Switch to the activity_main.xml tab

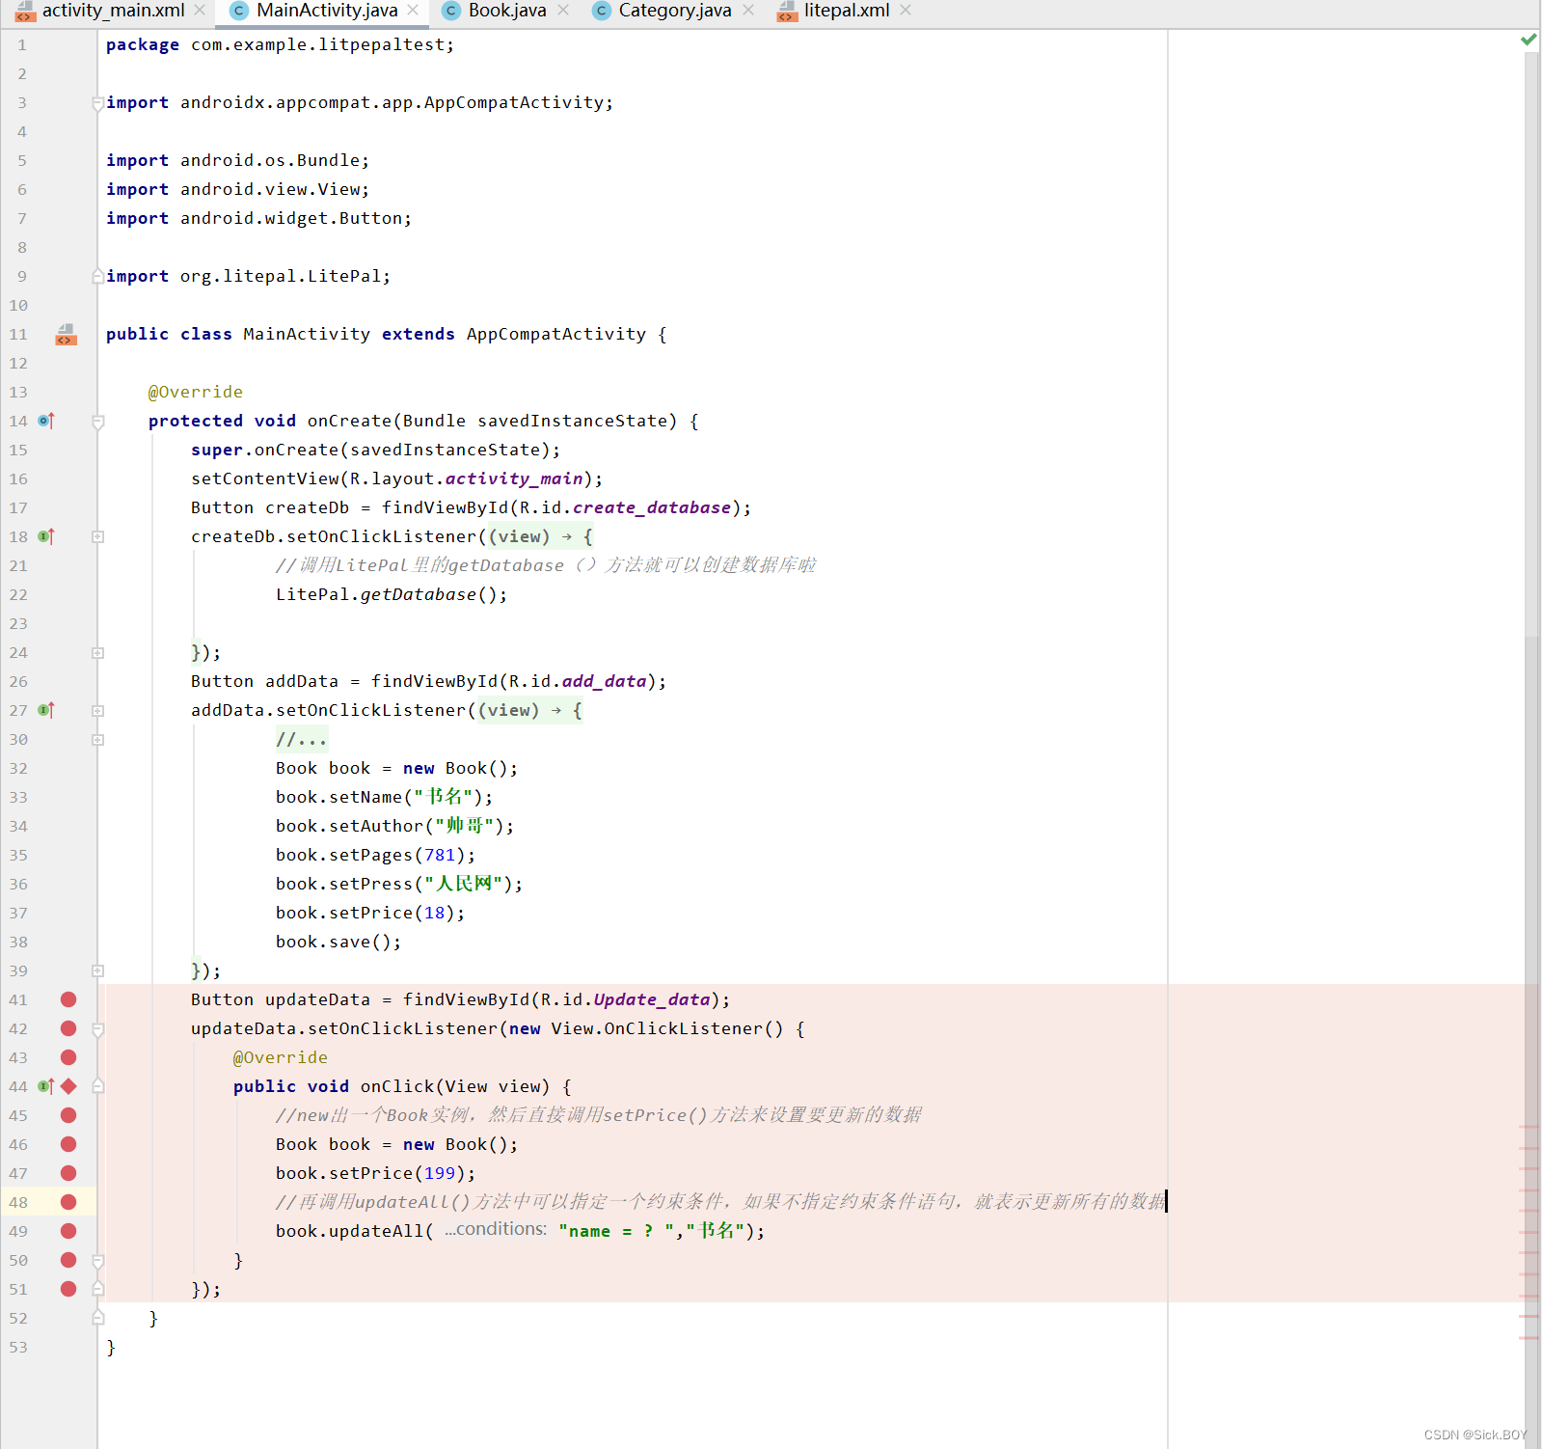coord(113,11)
